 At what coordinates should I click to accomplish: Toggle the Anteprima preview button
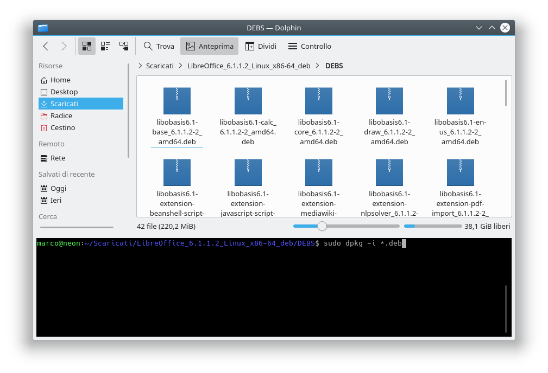(209, 46)
